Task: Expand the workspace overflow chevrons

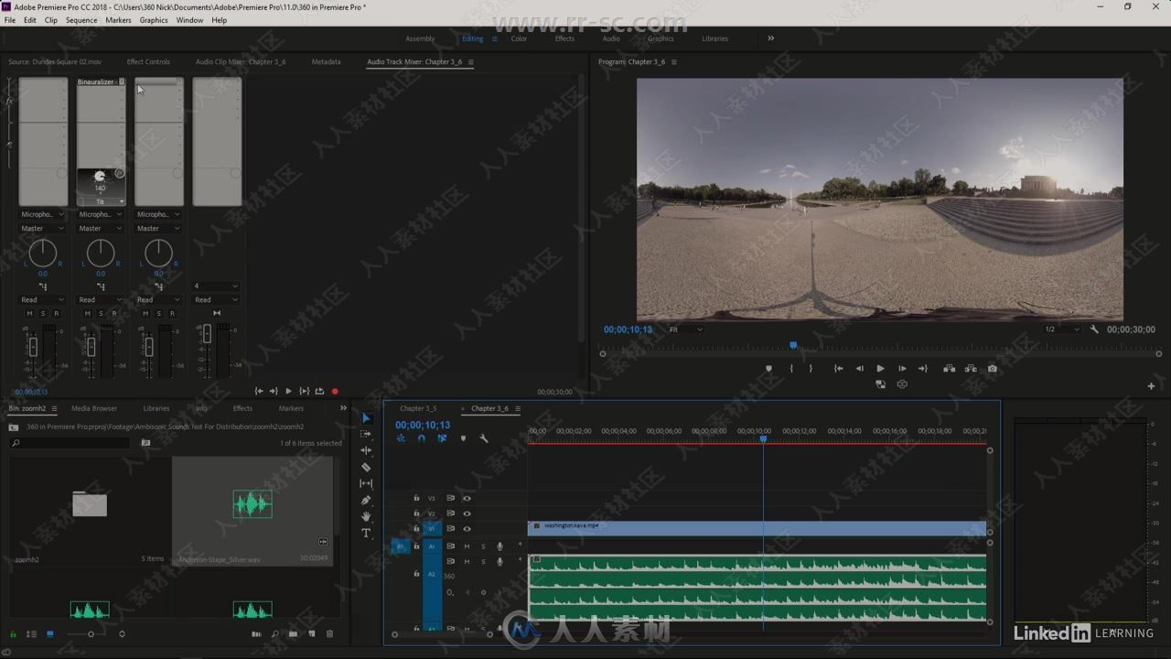Action: [x=770, y=38]
